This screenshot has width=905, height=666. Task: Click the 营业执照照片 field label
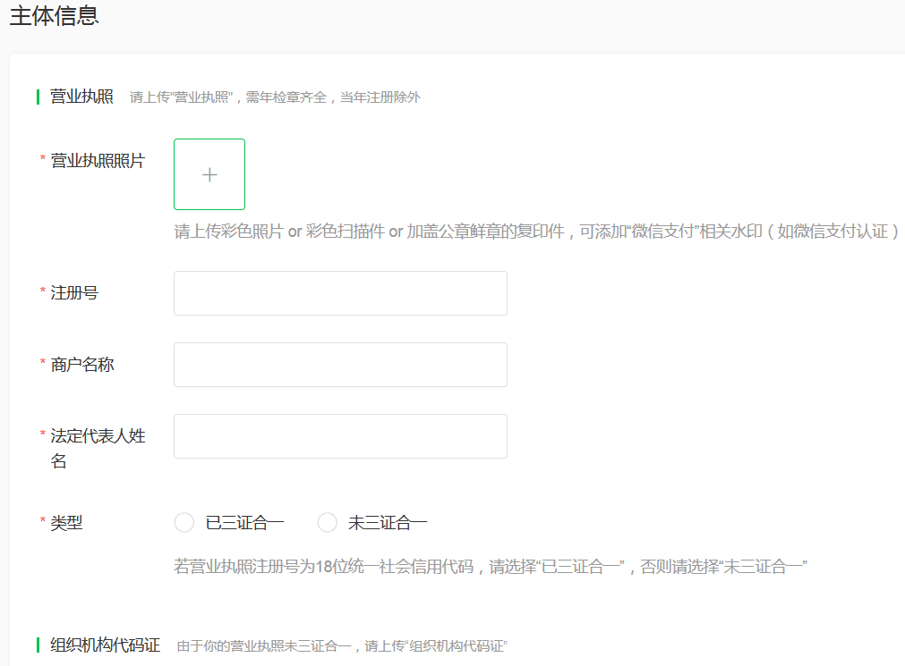click(x=98, y=161)
